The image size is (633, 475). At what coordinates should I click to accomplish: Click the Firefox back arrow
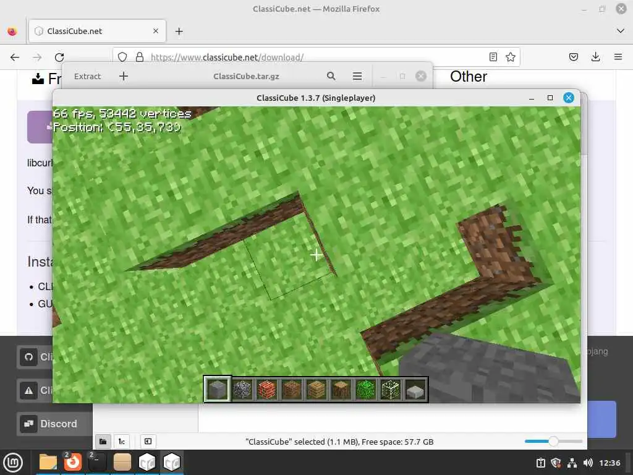[15, 57]
